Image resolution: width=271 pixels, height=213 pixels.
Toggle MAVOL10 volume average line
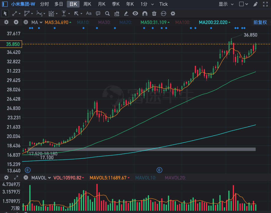(146, 178)
